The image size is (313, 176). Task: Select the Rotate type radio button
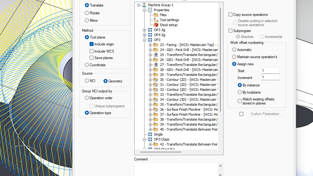(87, 13)
